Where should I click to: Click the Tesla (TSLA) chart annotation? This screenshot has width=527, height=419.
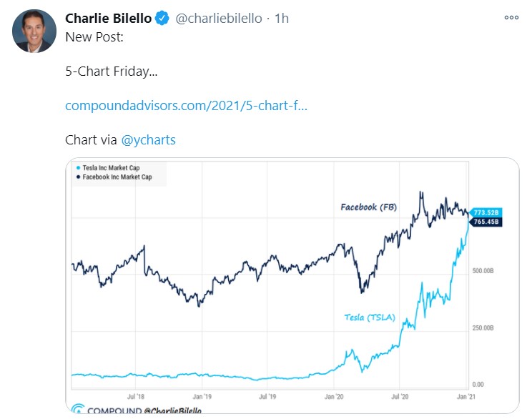pyautogui.click(x=369, y=317)
